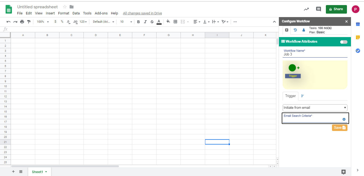The image size is (364, 176).
Task: Decrease decimal places
Action: (x=68, y=22)
